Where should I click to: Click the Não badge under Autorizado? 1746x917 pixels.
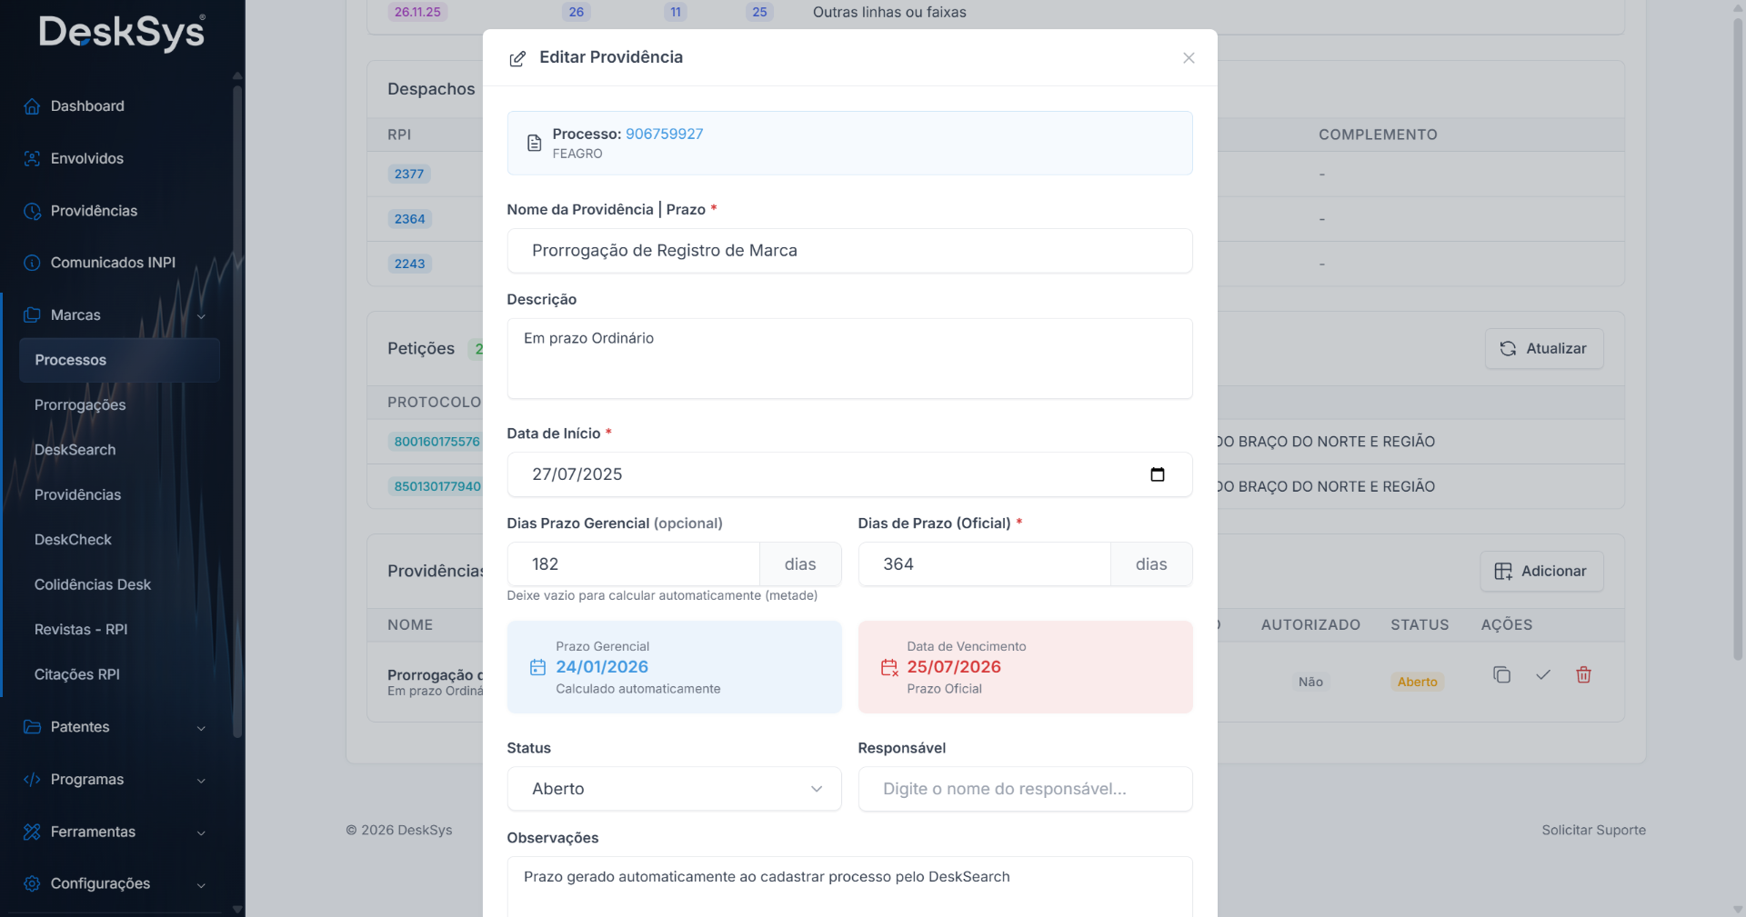point(1310,682)
